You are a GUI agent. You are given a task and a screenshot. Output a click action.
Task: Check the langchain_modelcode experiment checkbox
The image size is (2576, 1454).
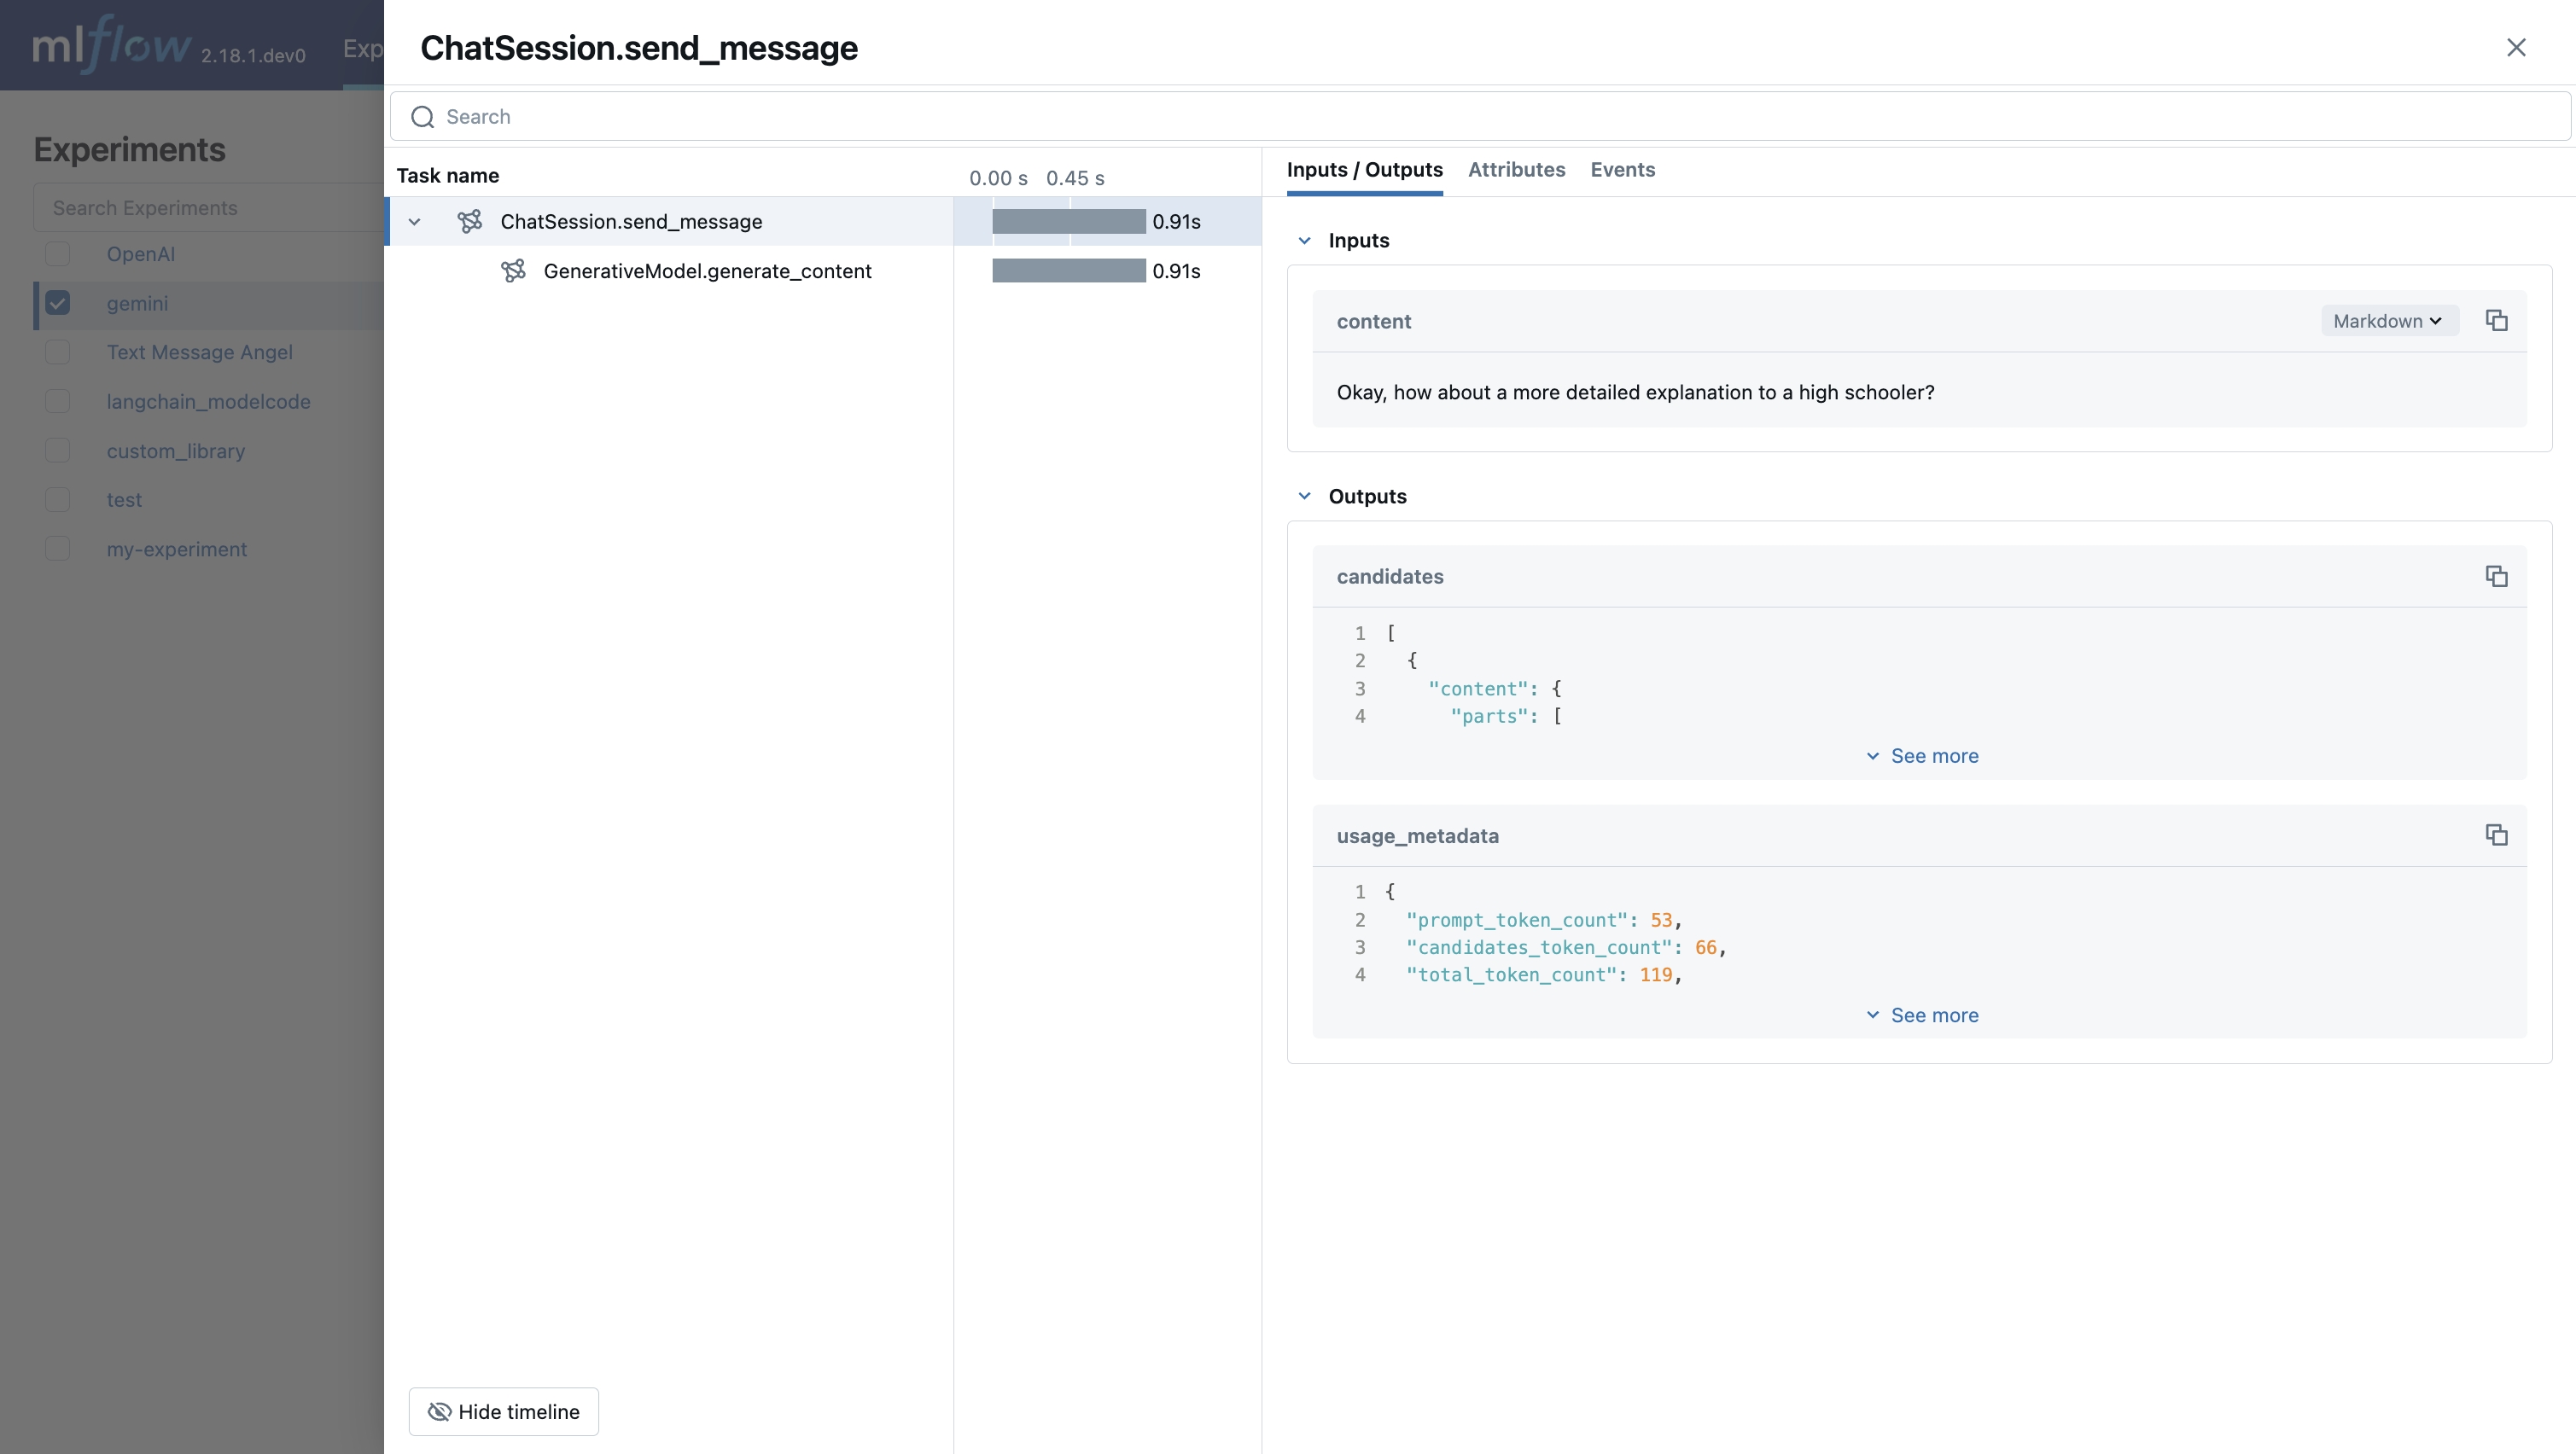click(58, 401)
